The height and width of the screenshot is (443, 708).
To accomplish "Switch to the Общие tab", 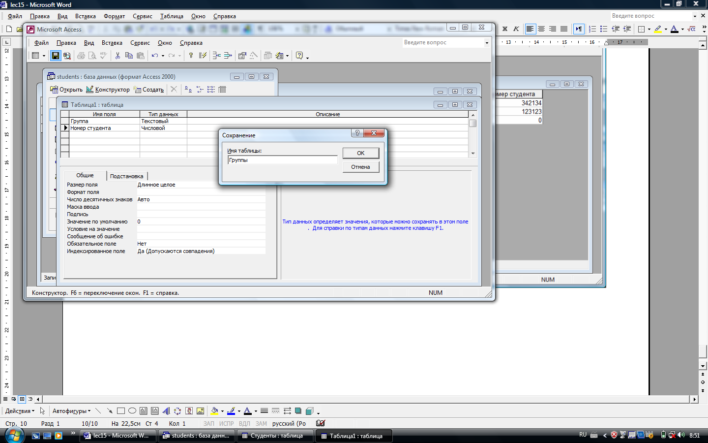I will 85,175.
